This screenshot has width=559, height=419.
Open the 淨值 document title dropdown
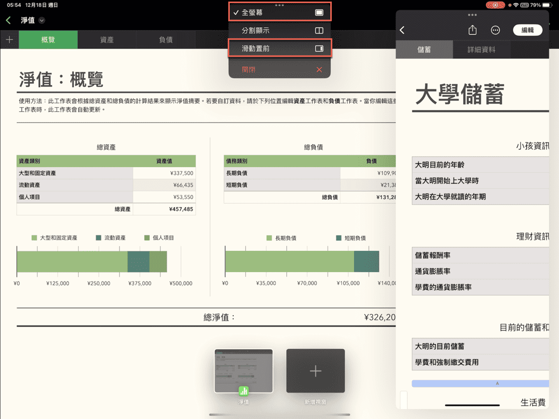click(42, 20)
